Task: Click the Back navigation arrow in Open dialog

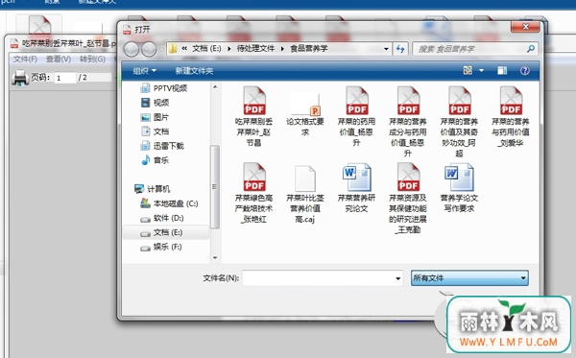Action: [131, 49]
